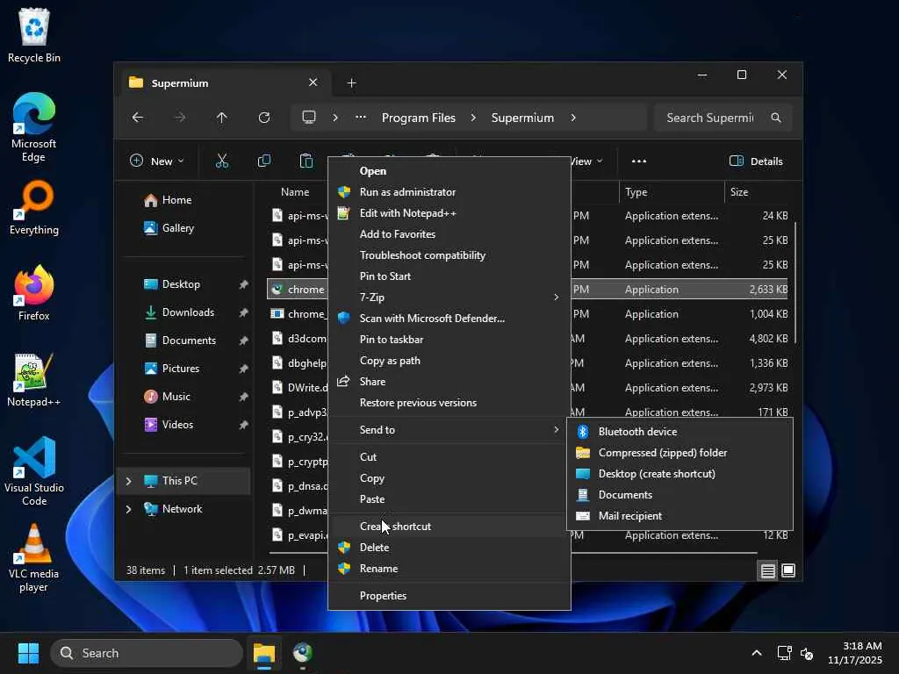Choose Bluetooth device in Send to

680,432
